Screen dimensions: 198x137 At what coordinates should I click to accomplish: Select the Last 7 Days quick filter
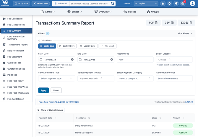[47, 46]
